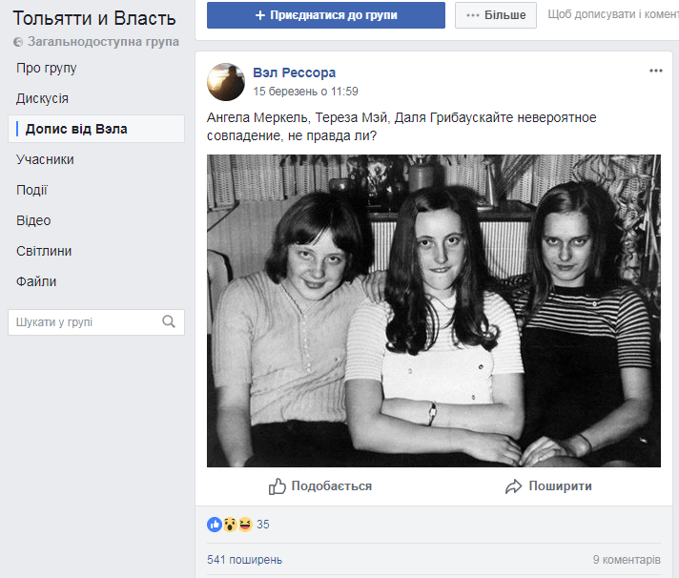Go to the Дискусія section
The height and width of the screenshot is (578, 679).
[43, 98]
